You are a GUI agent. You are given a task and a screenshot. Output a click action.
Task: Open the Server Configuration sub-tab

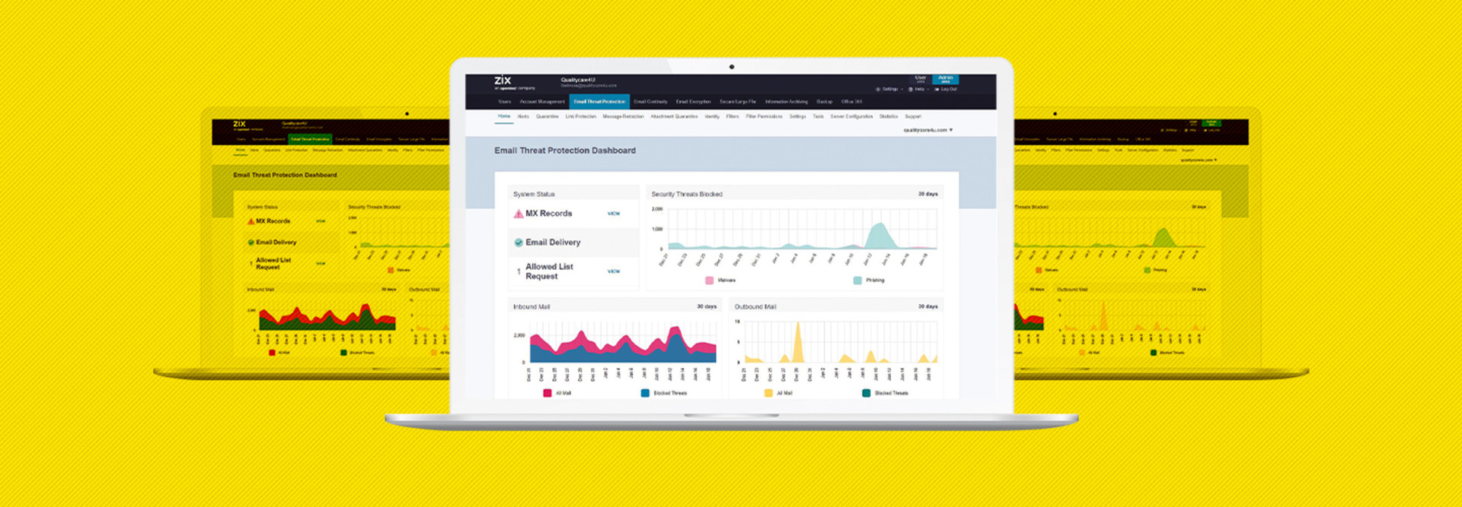coord(851,116)
